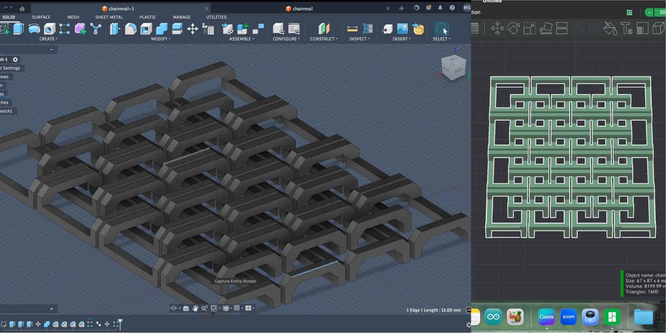
Task: Open the MS profile menu
Action: (x=467, y=8)
